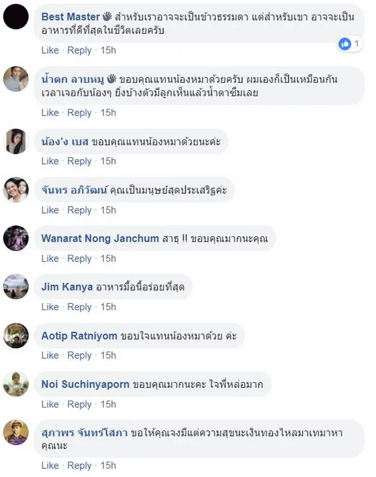The width and height of the screenshot is (376, 477).
Task: Open Best Master's profile picture
Action: coord(16,16)
